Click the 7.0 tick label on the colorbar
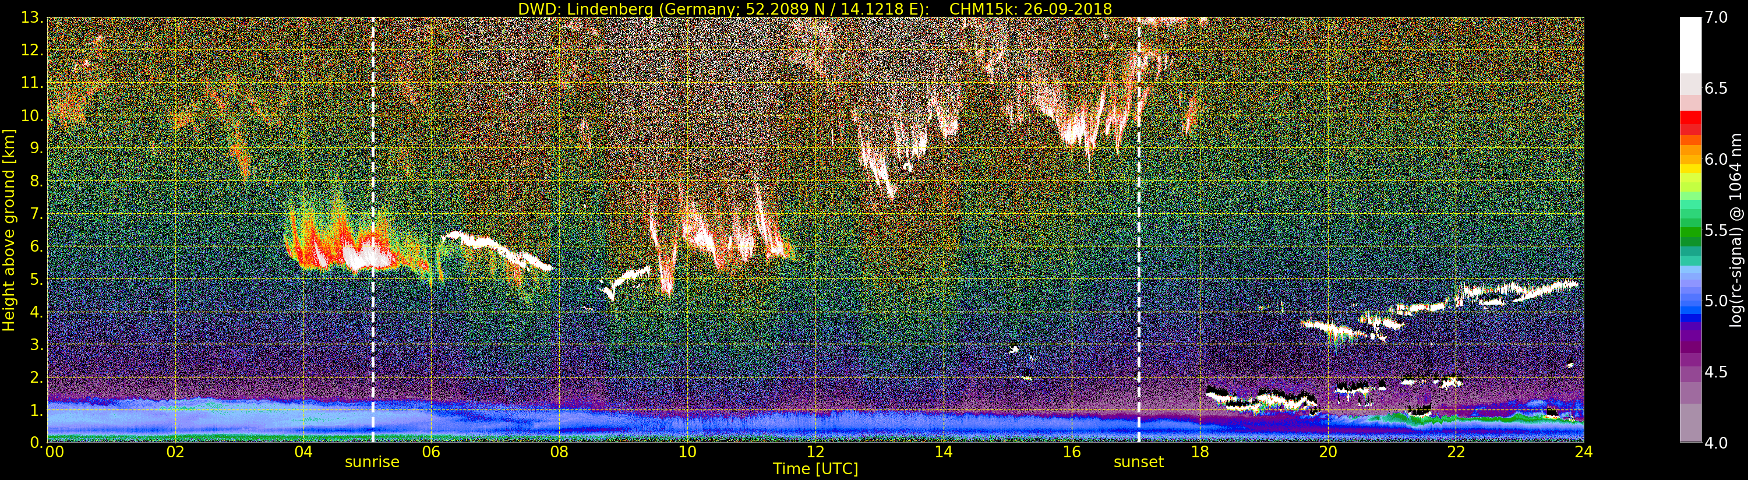The height and width of the screenshot is (480, 1748). click(1716, 17)
